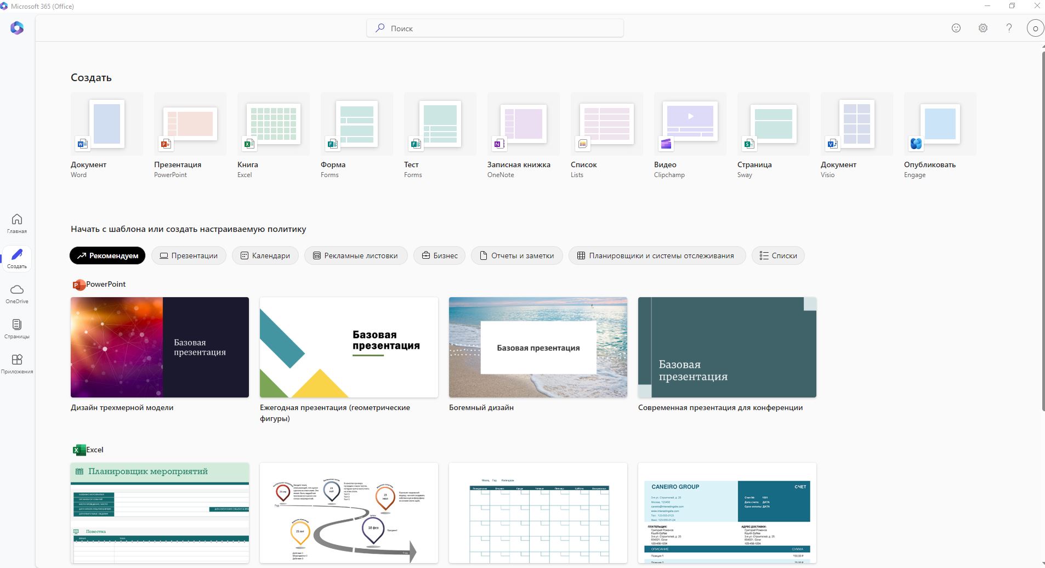This screenshot has height=568, width=1045.
Task: Open OneDrive from the sidebar
Action: click(x=17, y=293)
